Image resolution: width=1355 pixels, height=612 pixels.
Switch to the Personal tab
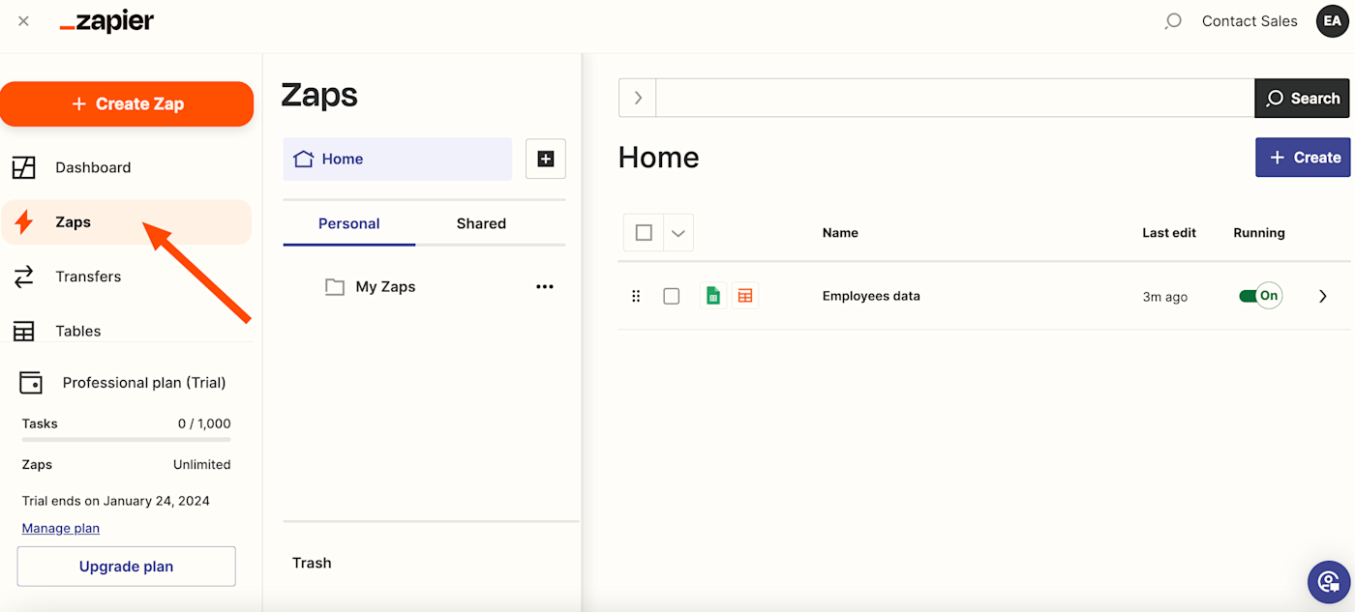point(349,223)
